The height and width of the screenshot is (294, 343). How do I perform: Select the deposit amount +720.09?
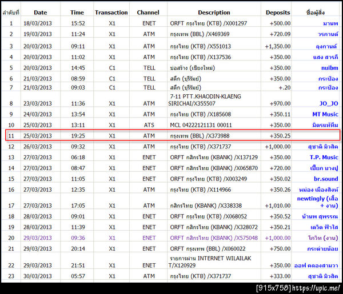click(280, 34)
